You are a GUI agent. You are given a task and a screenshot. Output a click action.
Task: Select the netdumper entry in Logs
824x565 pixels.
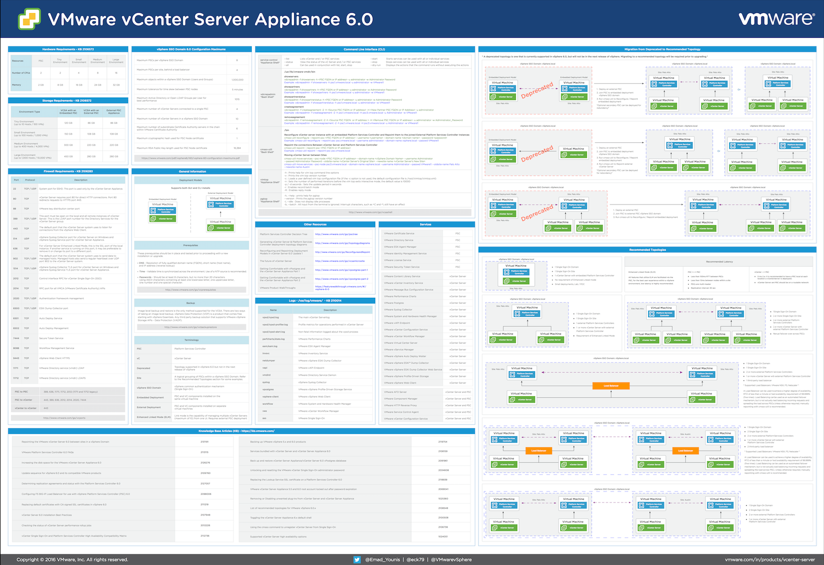pos(315,360)
